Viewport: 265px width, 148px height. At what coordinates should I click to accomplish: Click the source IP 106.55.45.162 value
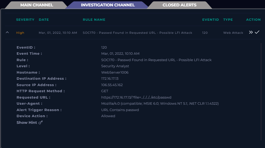click(112, 85)
